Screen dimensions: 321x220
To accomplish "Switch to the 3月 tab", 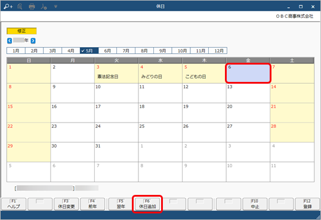I will click(x=53, y=51).
